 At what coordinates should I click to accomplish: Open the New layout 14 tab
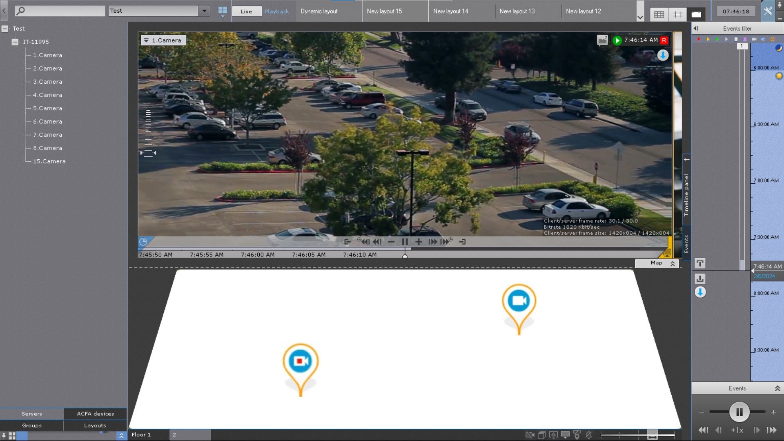click(x=450, y=11)
